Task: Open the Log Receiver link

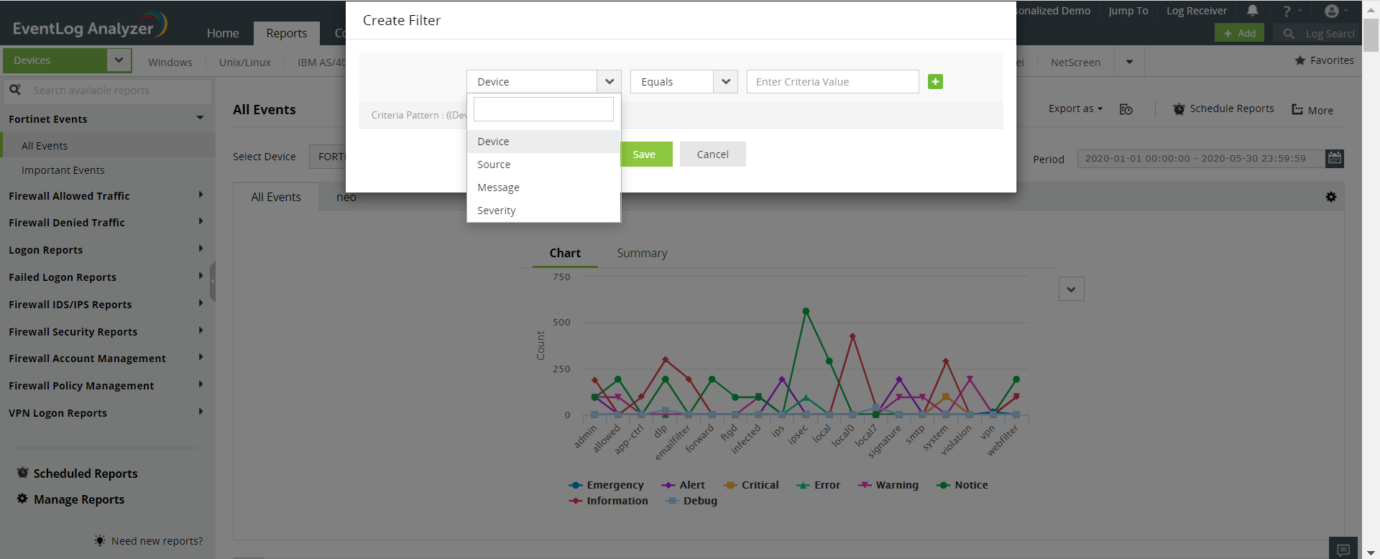Action: tap(1197, 11)
